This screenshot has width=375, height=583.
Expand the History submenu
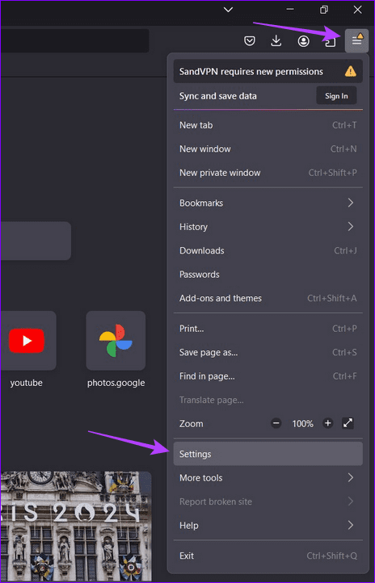pos(268,227)
